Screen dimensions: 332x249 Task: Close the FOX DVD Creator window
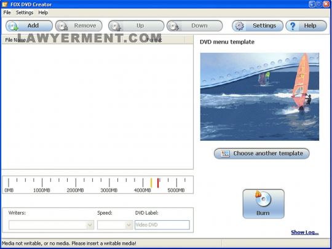point(326,4)
